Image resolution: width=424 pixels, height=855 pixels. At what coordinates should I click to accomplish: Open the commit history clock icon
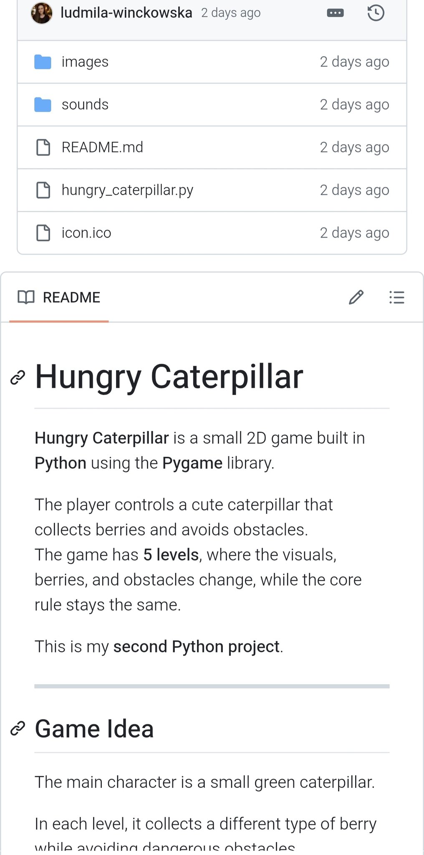tap(376, 13)
